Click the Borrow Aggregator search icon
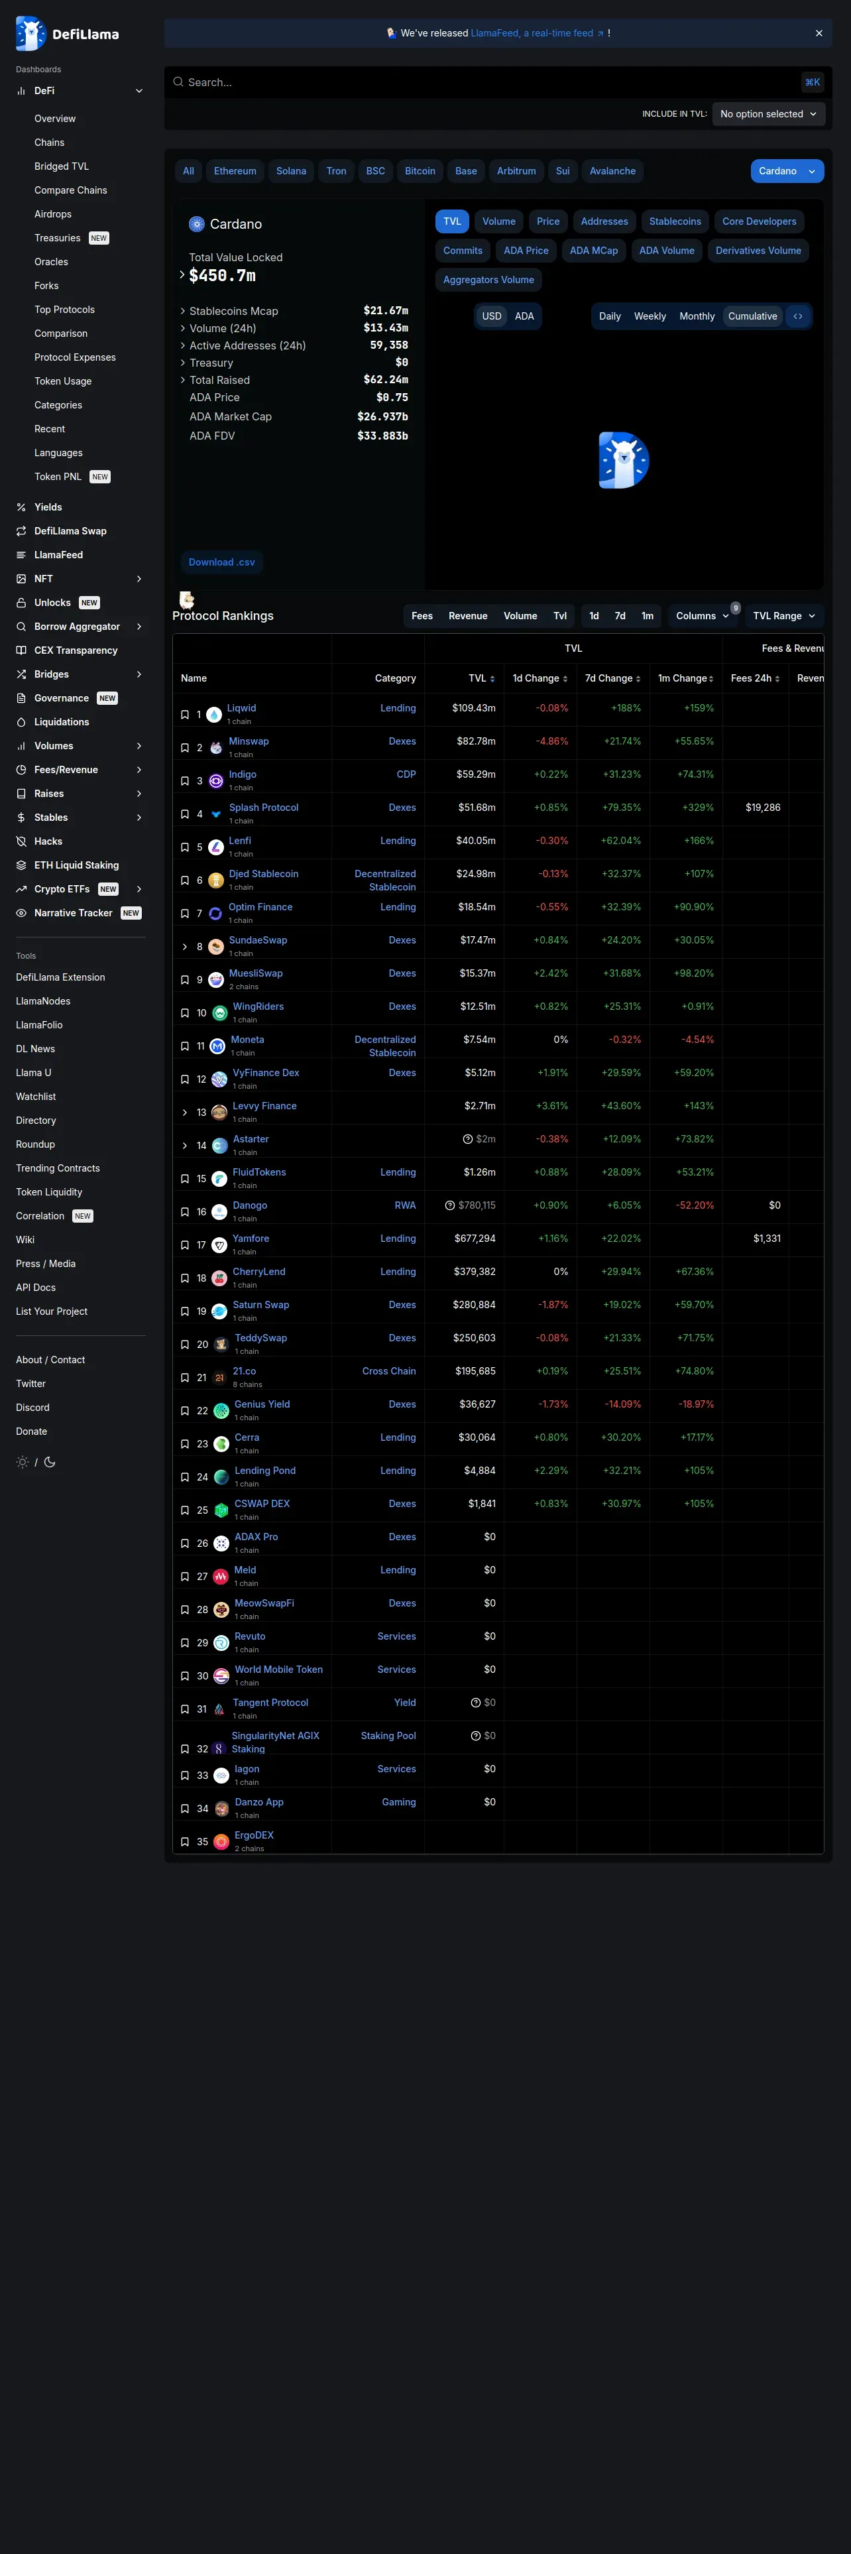Viewport: 851px width, 2554px height. click(21, 627)
